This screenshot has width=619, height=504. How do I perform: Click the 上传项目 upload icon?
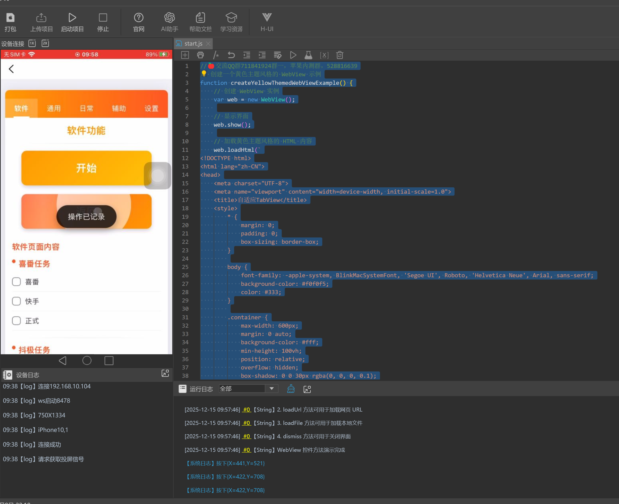click(x=41, y=18)
